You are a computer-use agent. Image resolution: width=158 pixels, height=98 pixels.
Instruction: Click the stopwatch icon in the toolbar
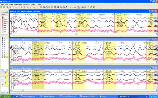[66, 7]
